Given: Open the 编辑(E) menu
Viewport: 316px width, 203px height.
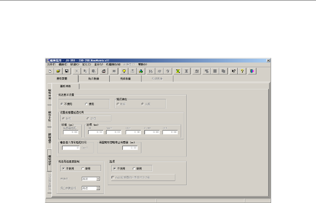Looking at the screenshot, I should (63, 65).
